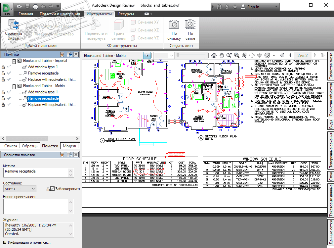This screenshot has height=248, width=334.
Task: Click Sign In
Action: (x=250, y=7)
